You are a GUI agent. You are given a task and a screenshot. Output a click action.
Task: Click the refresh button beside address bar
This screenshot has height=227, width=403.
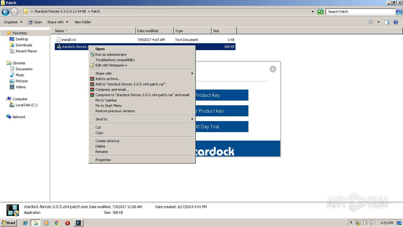click(x=321, y=12)
